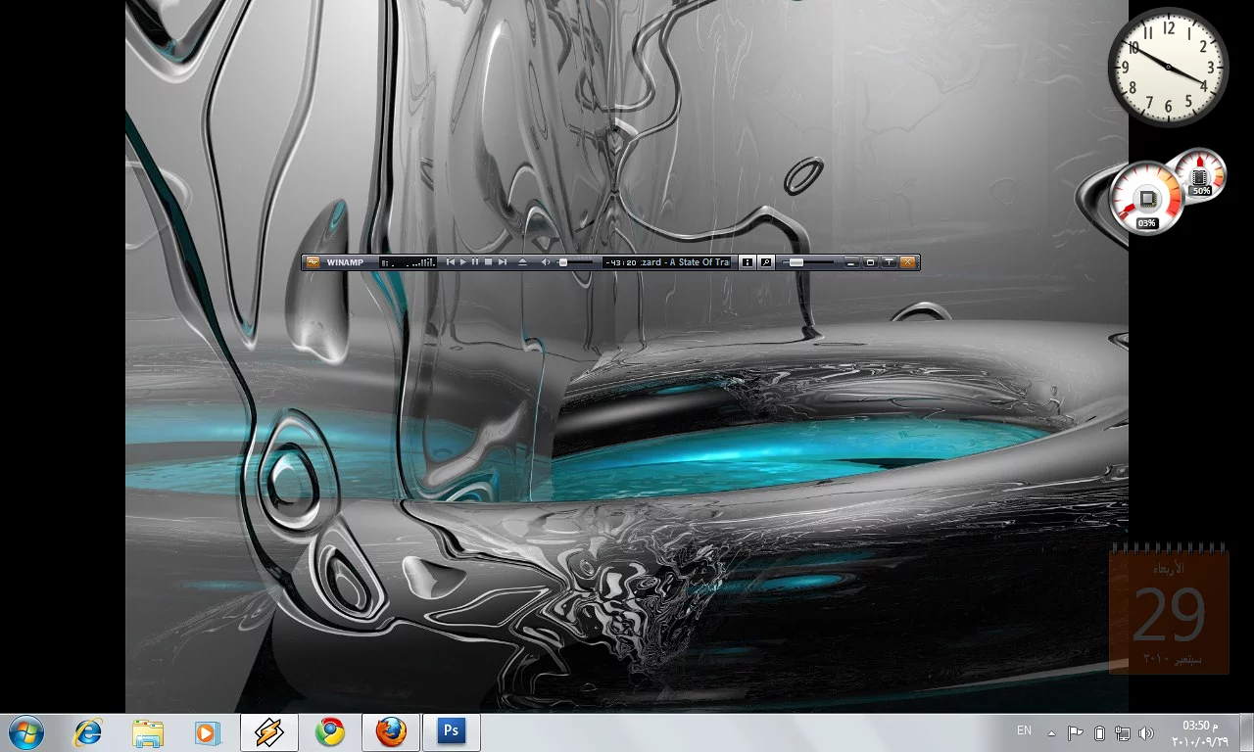Click the Winamp volume slider
This screenshot has width=1254, height=752.
[x=575, y=262]
